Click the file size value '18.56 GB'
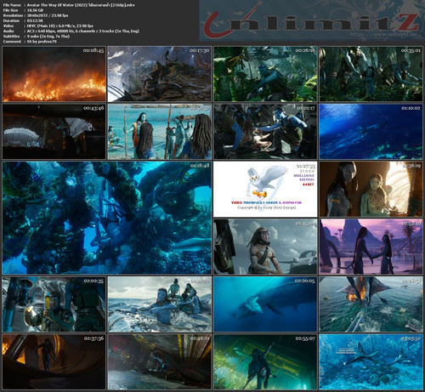The width and height of the screenshot is (425, 392). pos(35,10)
